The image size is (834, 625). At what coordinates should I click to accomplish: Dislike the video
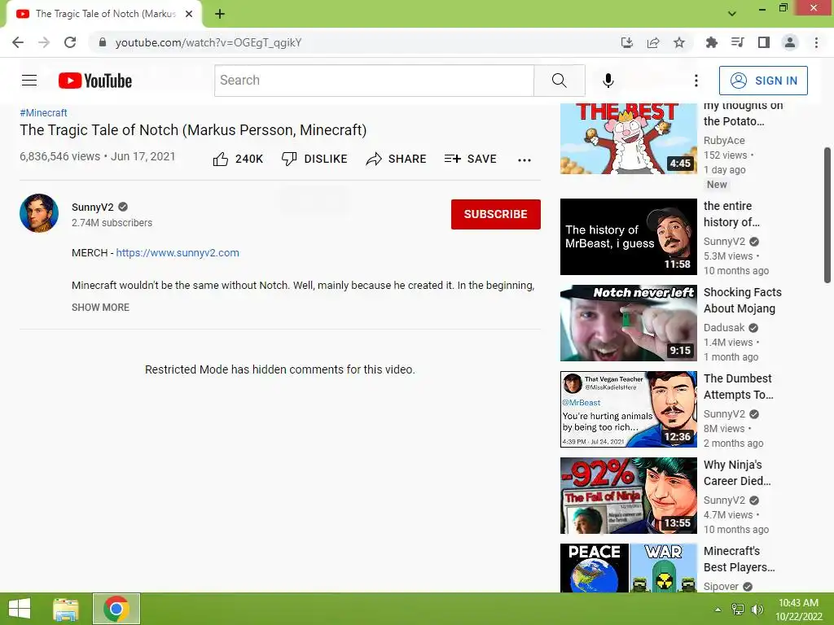[x=314, y=159]
